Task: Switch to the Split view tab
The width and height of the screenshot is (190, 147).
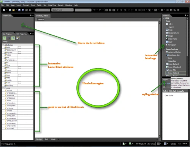Action: (x=46, y=139)
